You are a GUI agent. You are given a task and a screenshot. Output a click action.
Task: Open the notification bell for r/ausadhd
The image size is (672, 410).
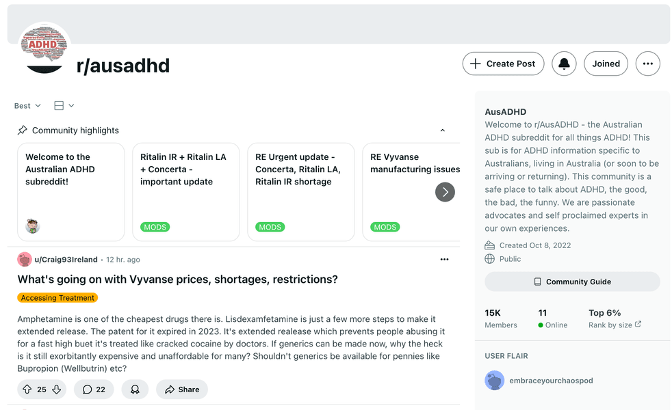[x=564, y=64]
